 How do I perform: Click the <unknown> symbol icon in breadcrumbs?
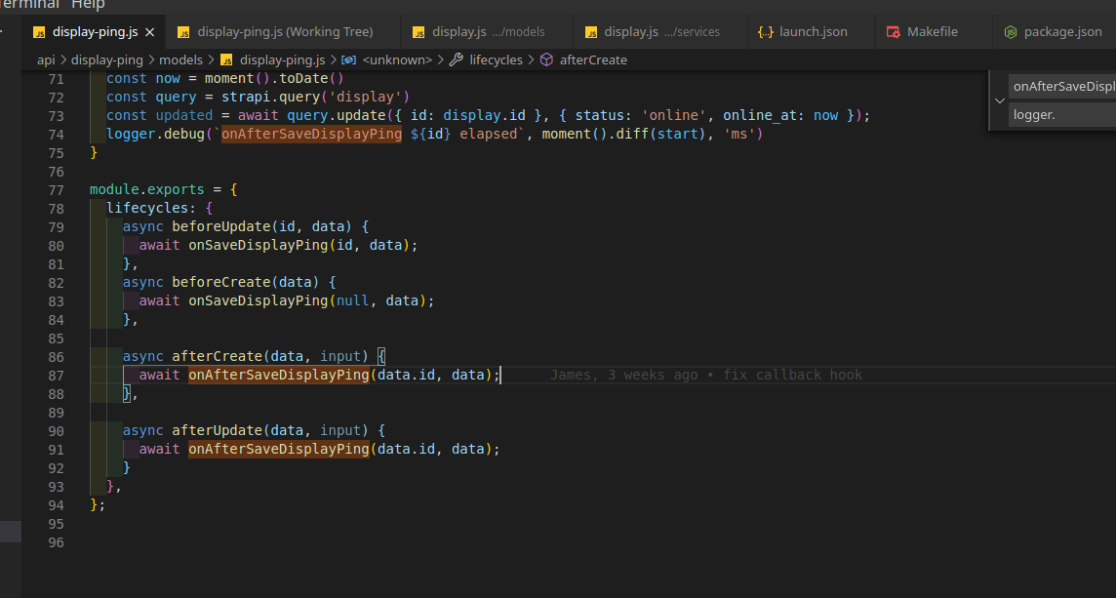click(348, 60)
